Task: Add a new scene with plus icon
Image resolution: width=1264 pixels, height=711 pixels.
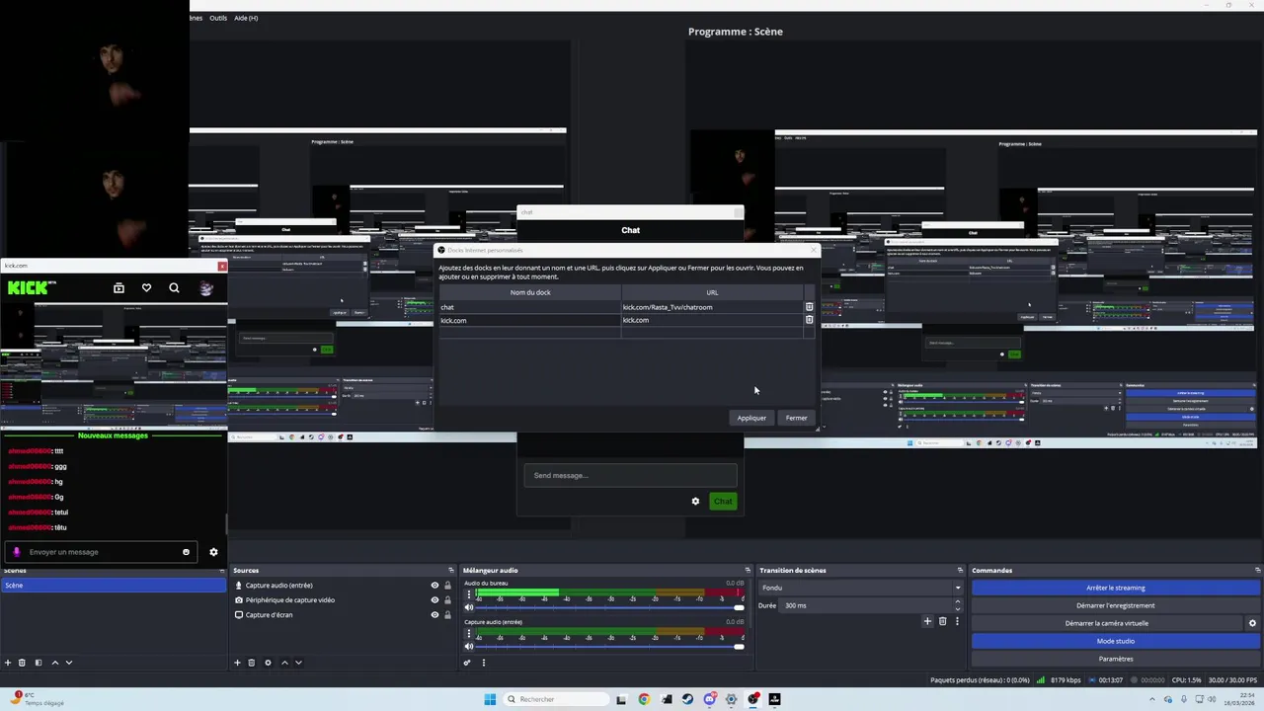Action: click(8, 663)
